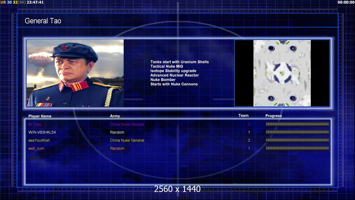Click 'Tactical Nuke MiG' line

point(167,66)
